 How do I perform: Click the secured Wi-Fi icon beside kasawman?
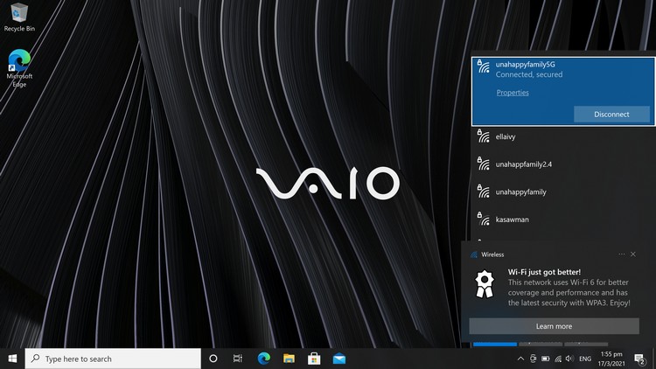[x=483, y=219]
